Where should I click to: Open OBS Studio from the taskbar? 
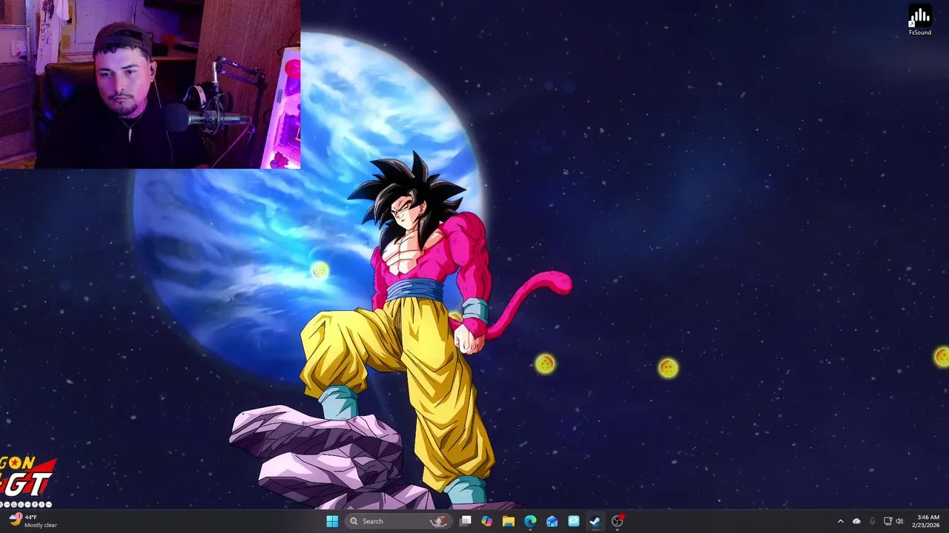click(618, 521)
